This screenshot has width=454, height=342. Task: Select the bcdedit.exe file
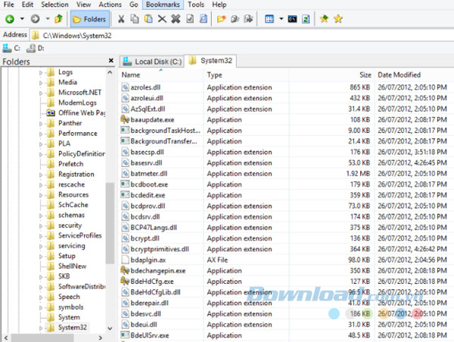(x=148, y=195)
